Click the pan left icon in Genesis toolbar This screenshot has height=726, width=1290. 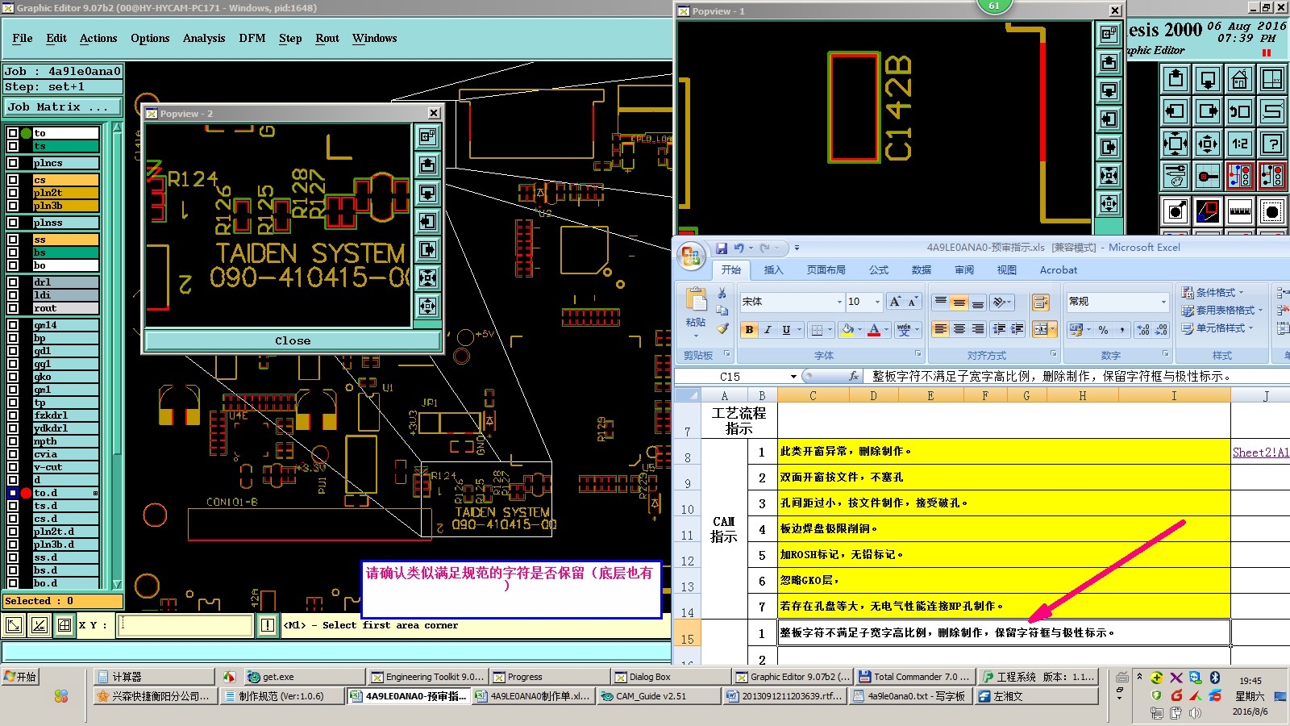[1176, 111]
